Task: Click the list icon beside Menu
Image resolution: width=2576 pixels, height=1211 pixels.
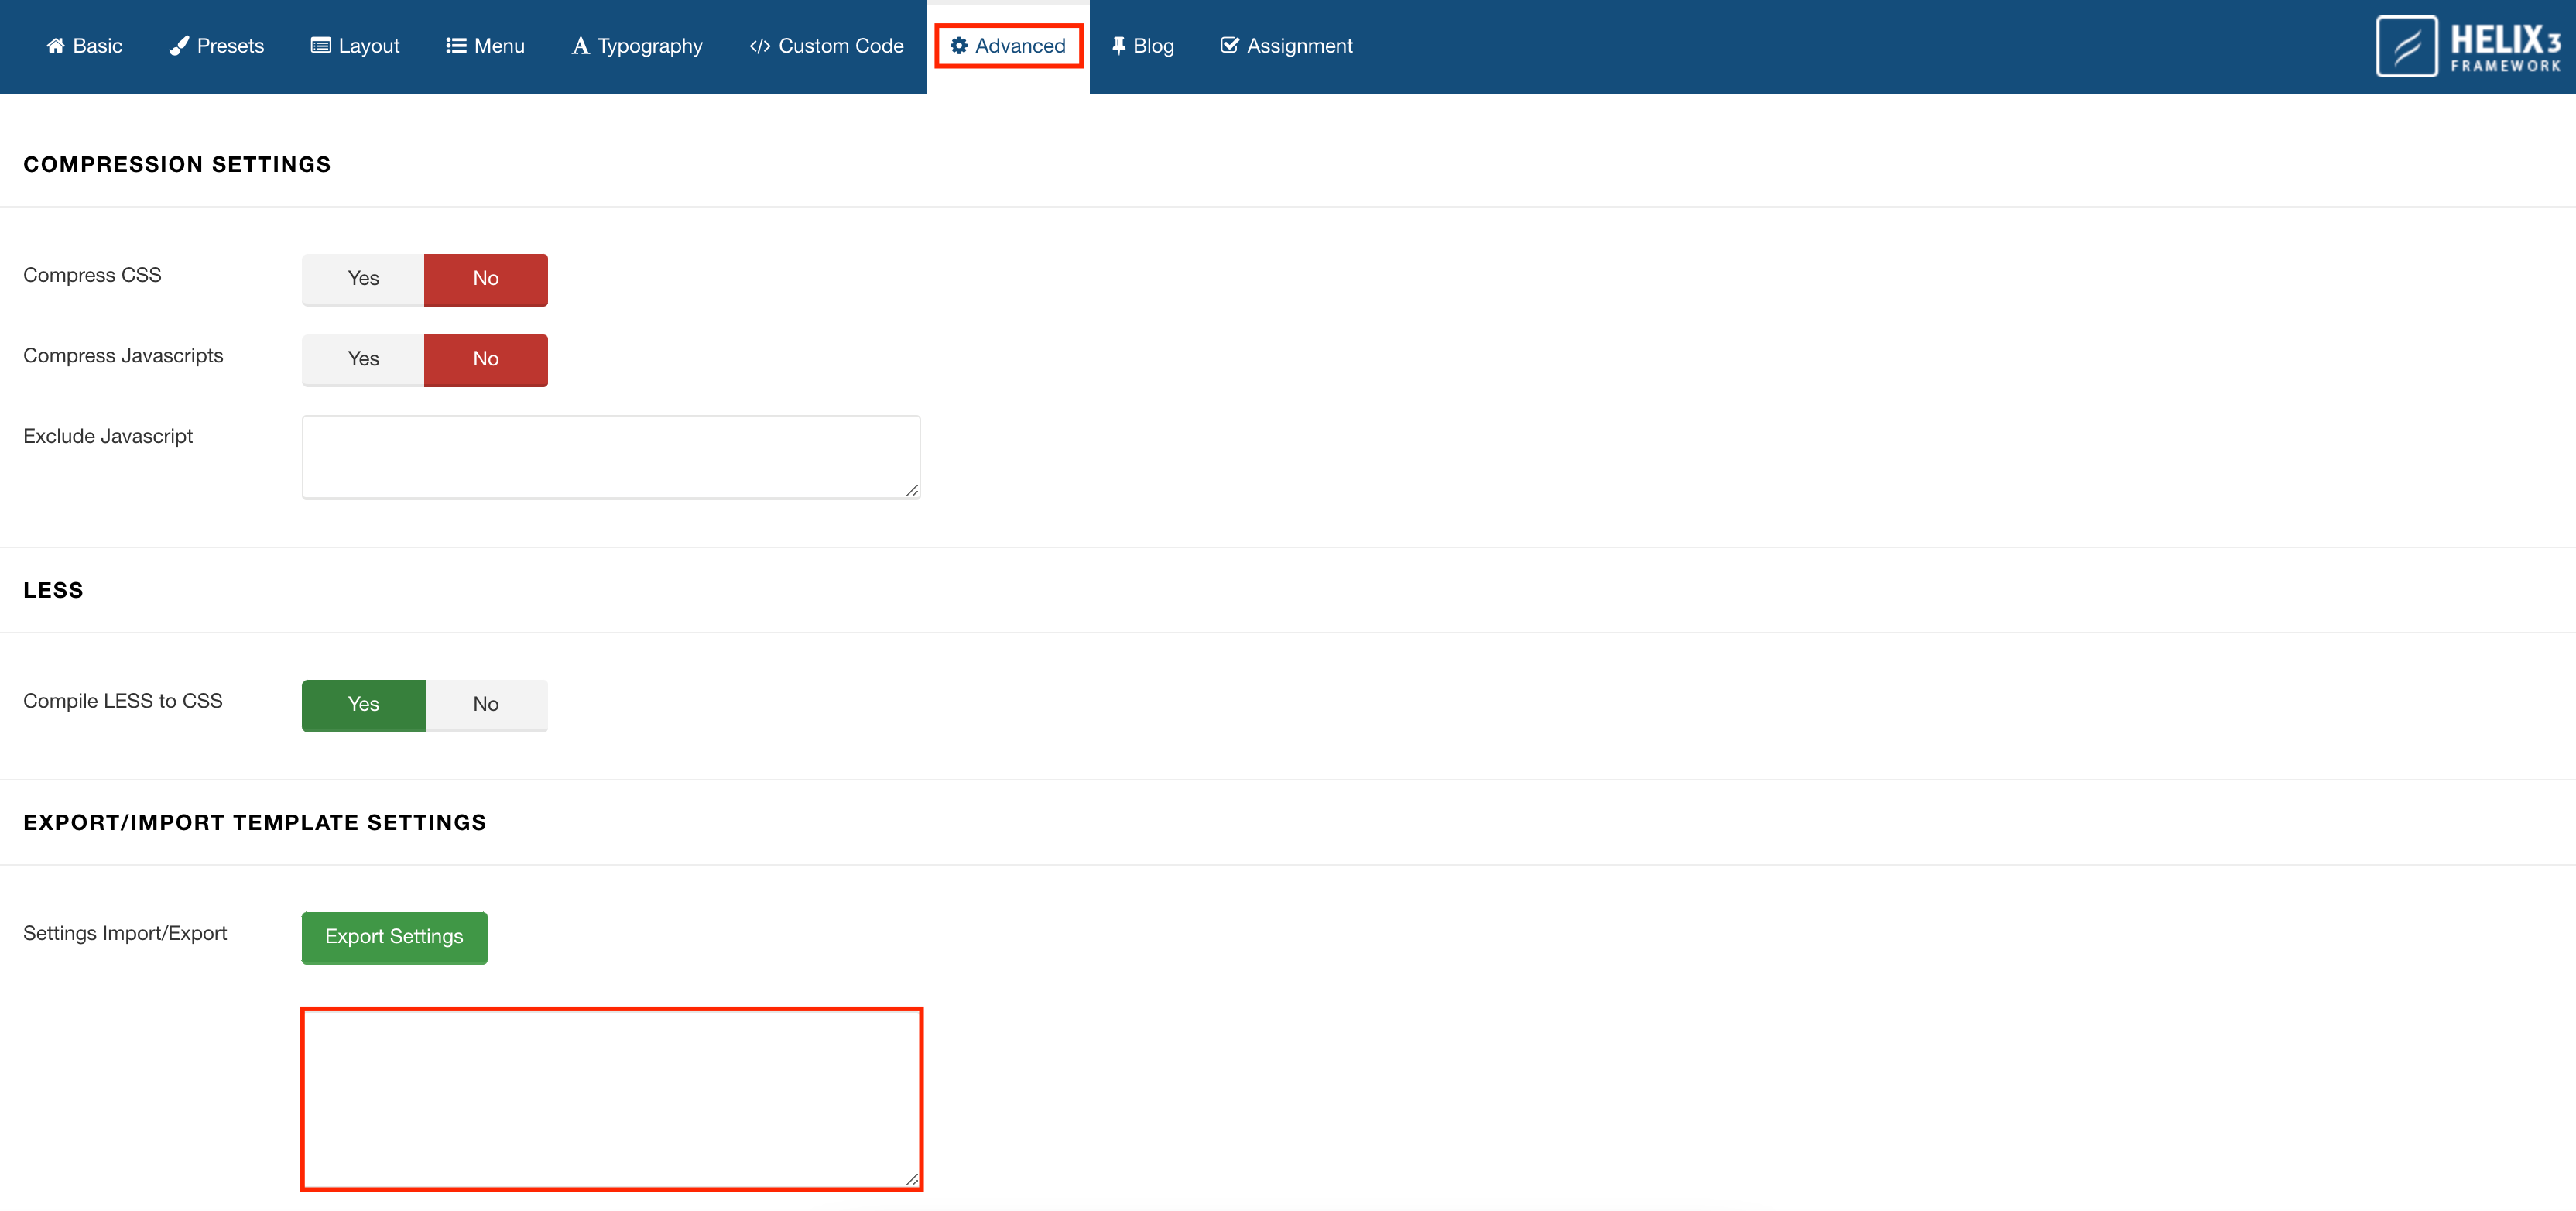Action: 456,46
